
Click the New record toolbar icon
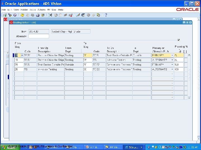click(5, 15)
